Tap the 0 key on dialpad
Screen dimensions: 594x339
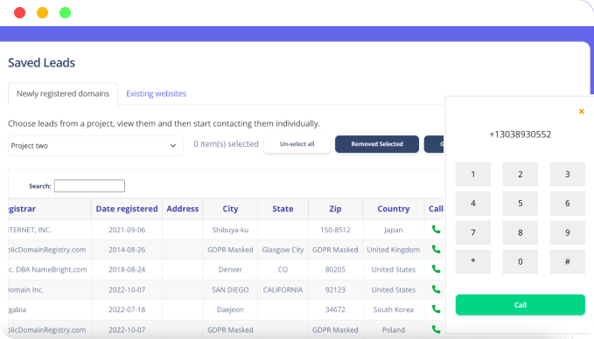click(521, 262)
